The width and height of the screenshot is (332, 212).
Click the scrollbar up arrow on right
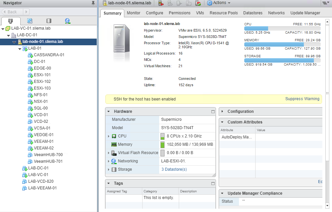327,22
